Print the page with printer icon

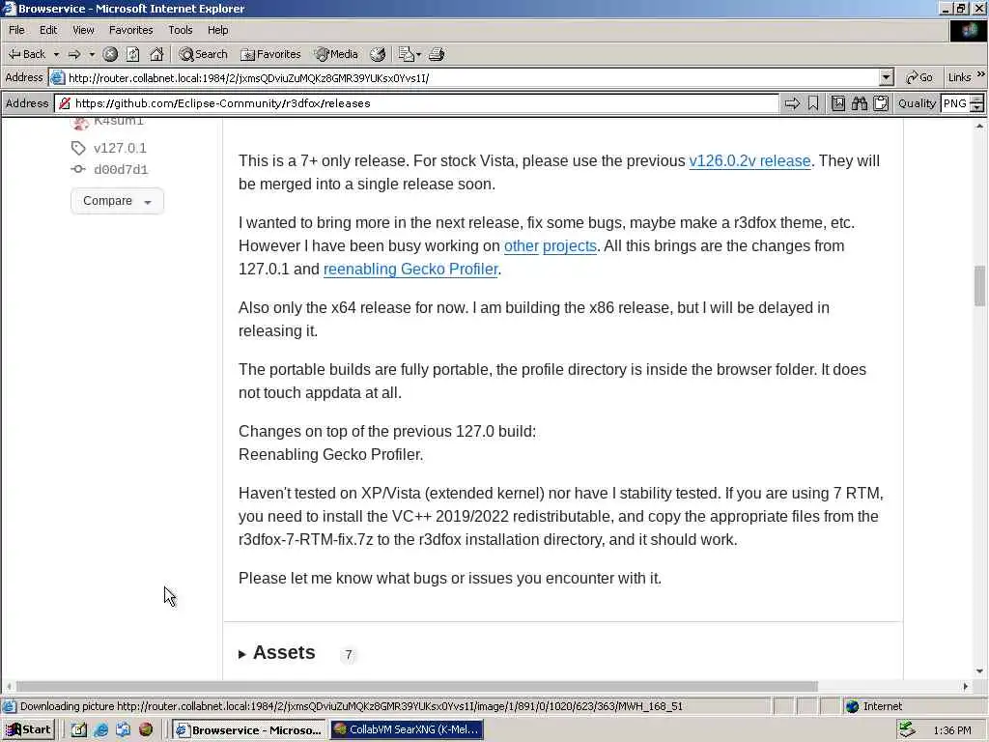click(x=437, y=54)
